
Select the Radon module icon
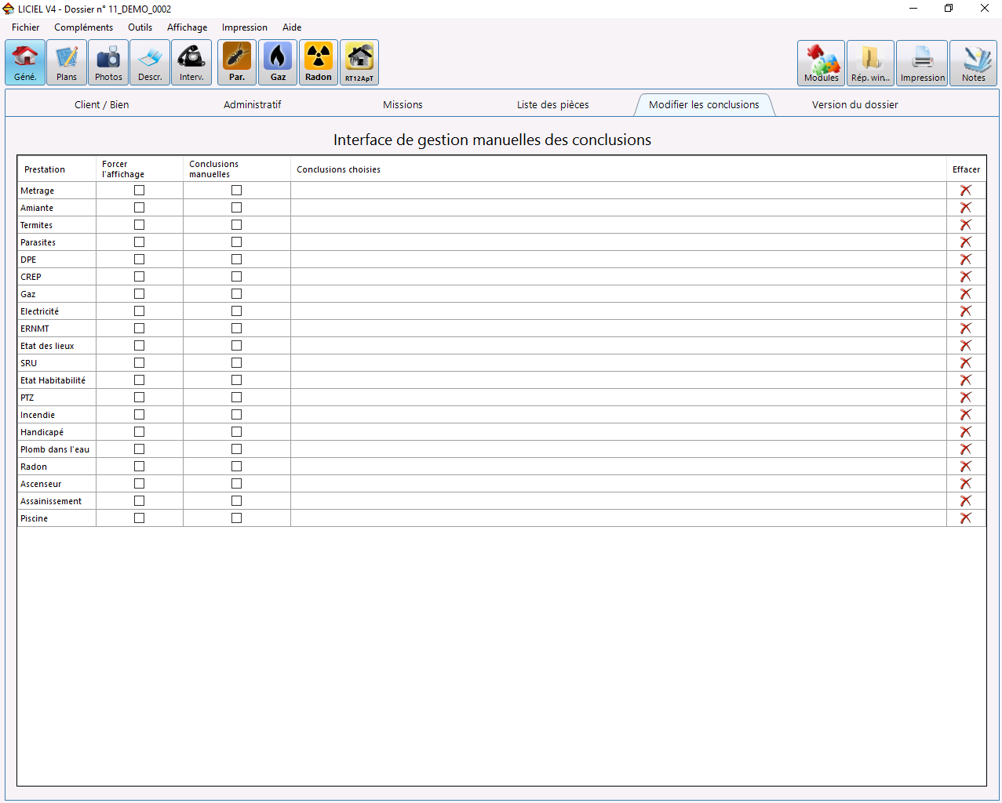pyautogui.click(x=319, y=63)
